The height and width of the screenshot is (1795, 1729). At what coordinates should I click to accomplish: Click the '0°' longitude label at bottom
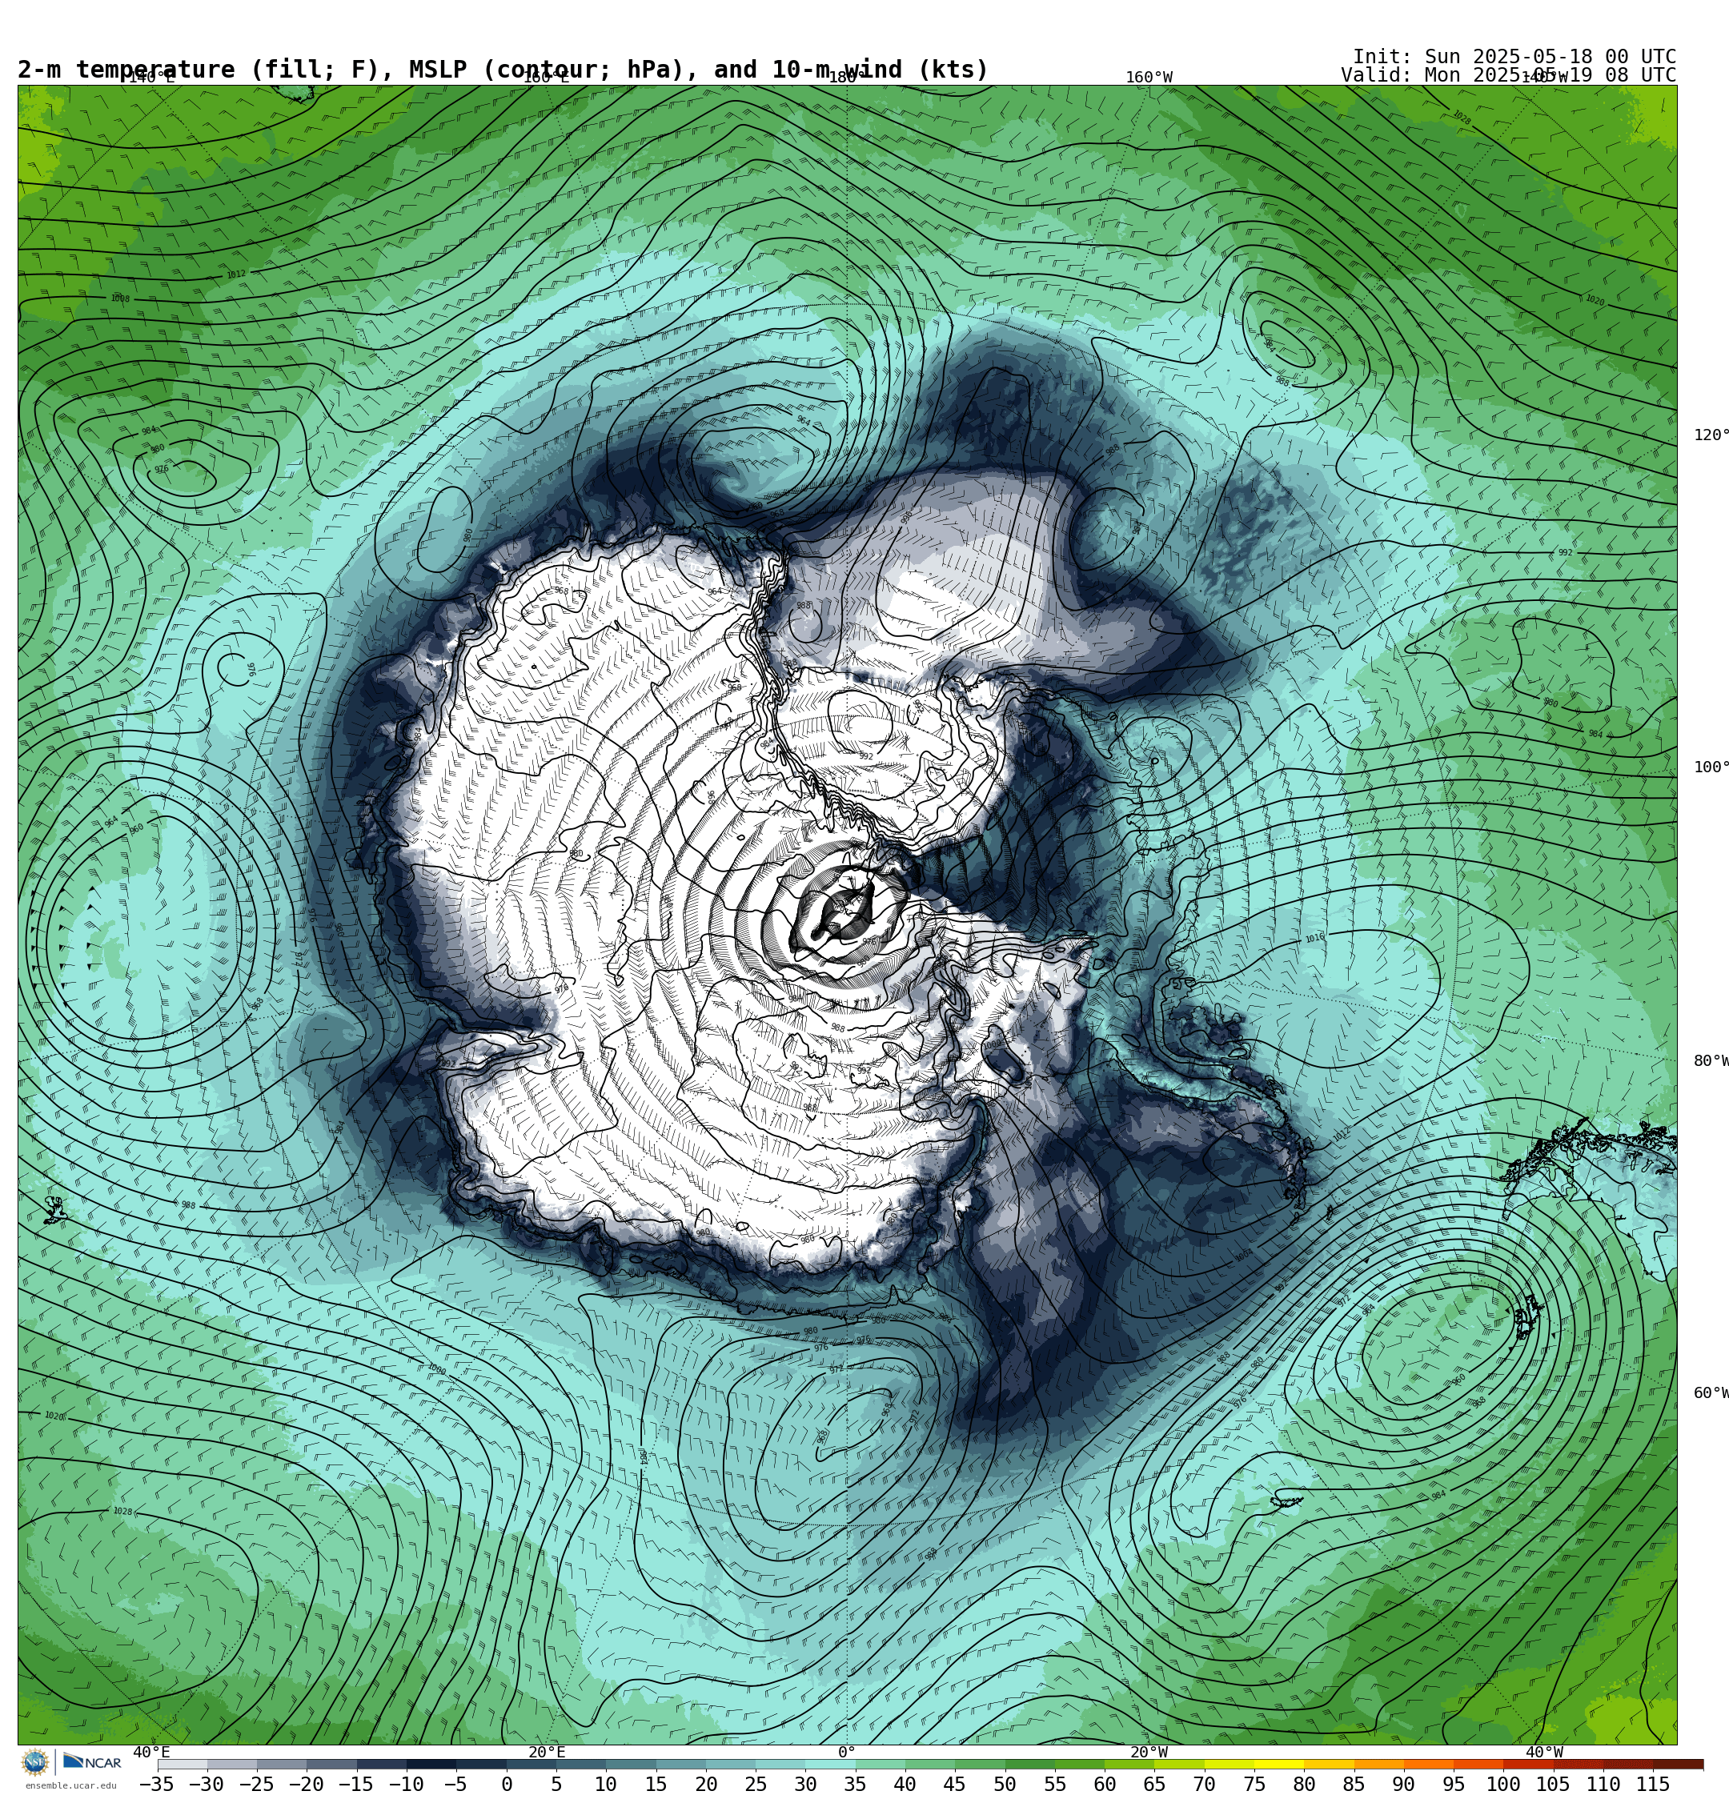pos(847,1752)
